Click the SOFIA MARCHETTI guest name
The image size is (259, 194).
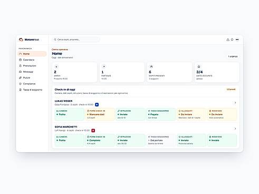tap(66, 127)
